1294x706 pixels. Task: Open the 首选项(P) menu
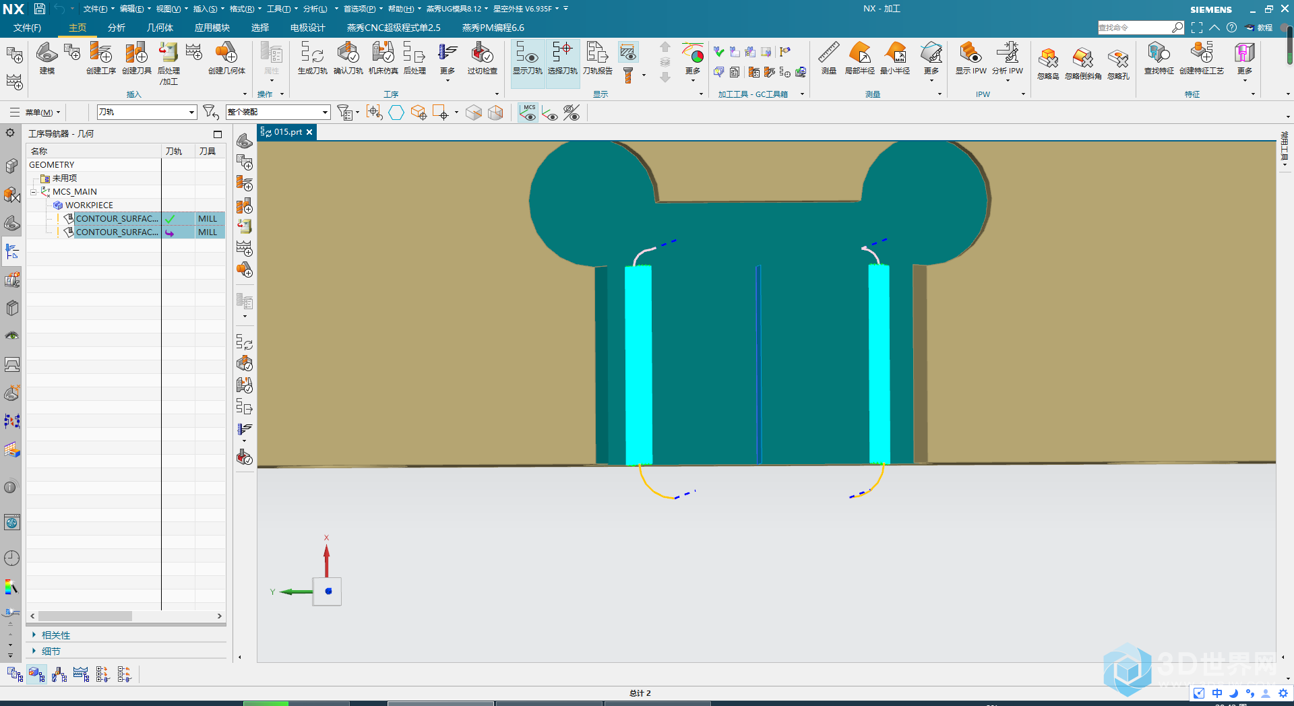[361, 9]
